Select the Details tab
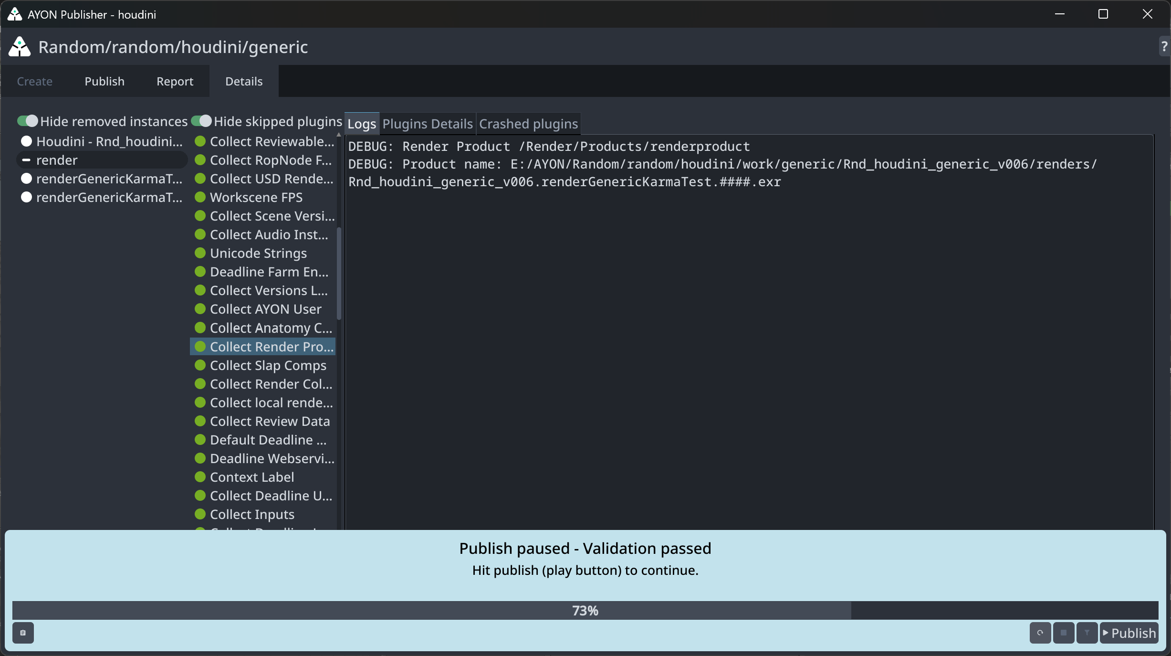 [x=244, y=81]
